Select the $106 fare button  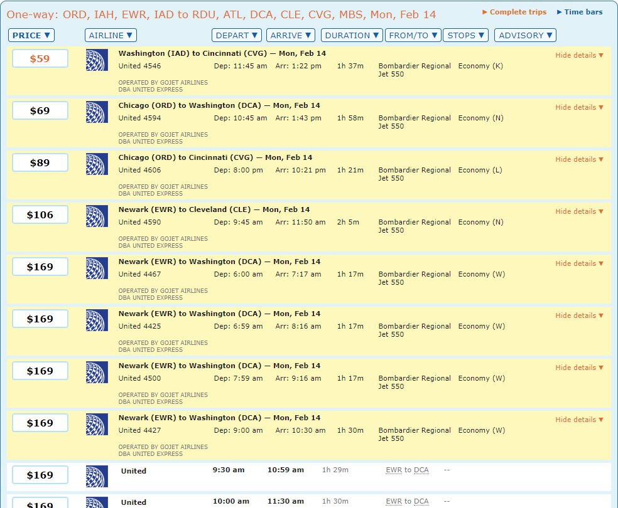pyautogui.click(x=40, y=215)
